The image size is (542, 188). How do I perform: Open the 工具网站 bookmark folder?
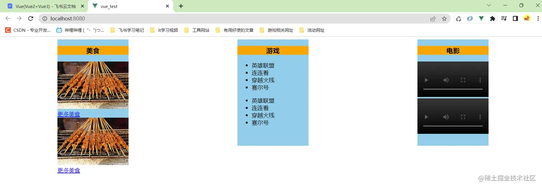pyautogui.click(x=197, y=30)
